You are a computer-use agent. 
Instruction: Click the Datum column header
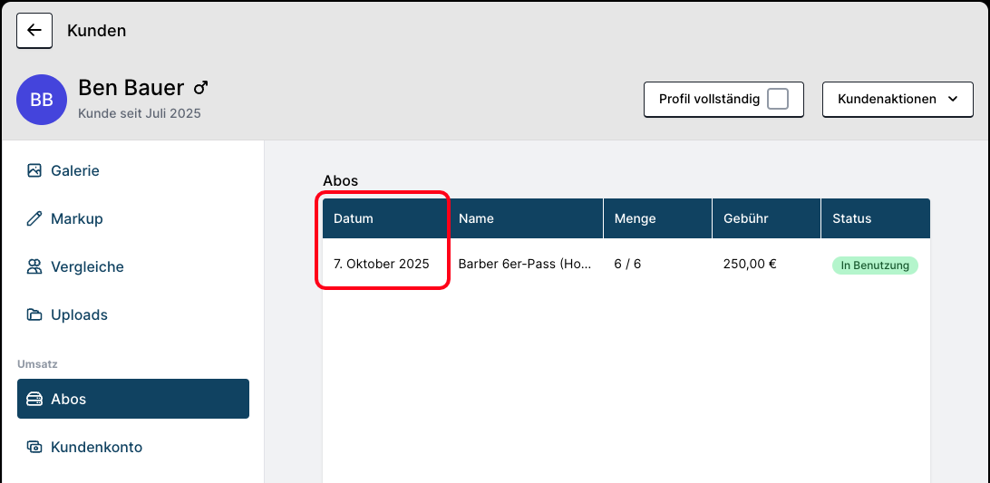coord(354,218)
